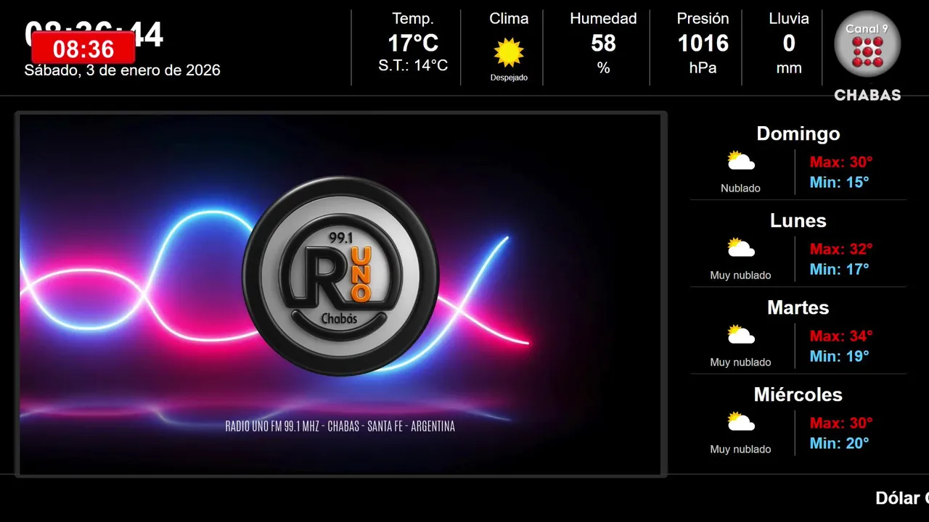Click the Radio Uno FM 99.1 MHz caption
Viewport: 929px width, 522px height.
[340, 426]
